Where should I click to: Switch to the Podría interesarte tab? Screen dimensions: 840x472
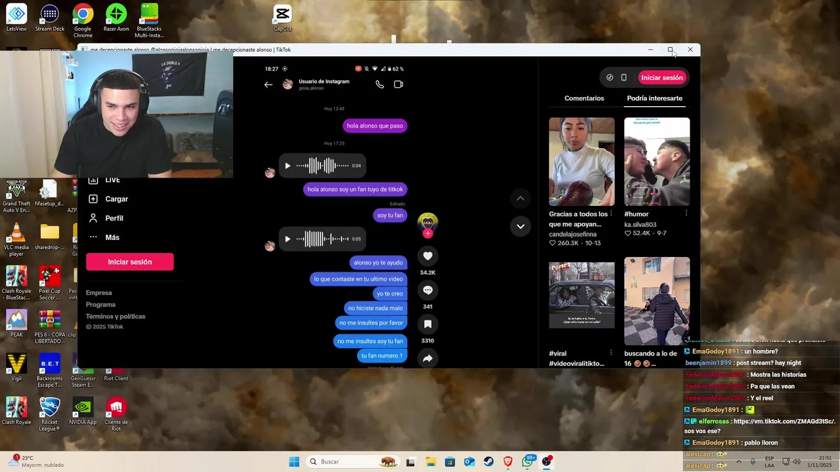click(654, 98)
